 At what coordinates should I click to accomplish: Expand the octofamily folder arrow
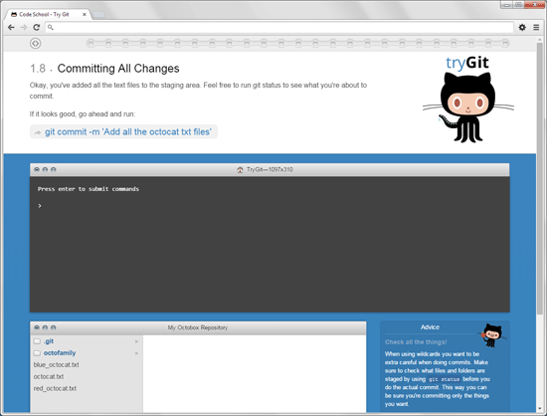tap(137, 353)
